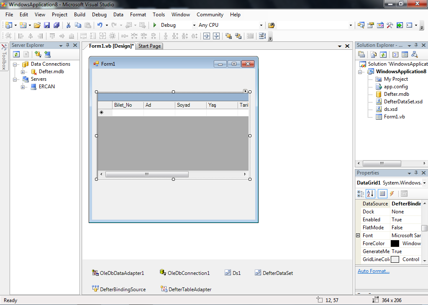Open the Find in Files icon beside the search box
The height and width of the screenshot is (305, 428).
[x=271, y=25]
